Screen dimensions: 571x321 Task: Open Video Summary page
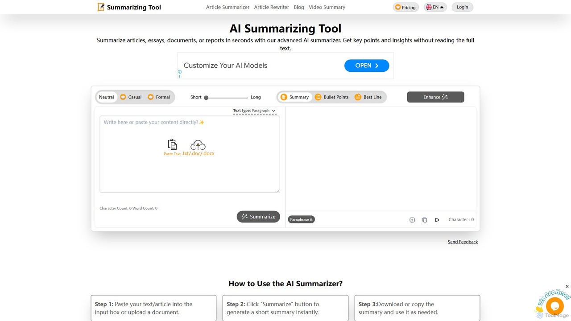click(327, 7)
